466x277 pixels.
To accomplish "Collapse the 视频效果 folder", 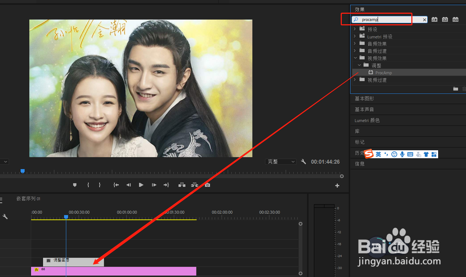I will pyautogui.click(x=355, y=58).
